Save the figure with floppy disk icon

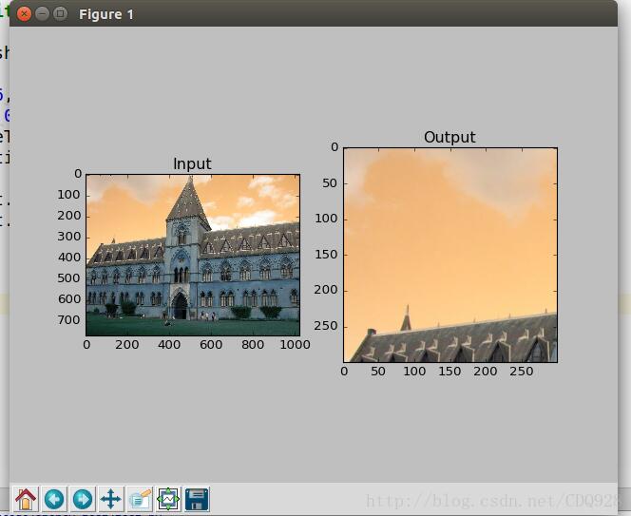pyautogui.click(x=197, y=499)
